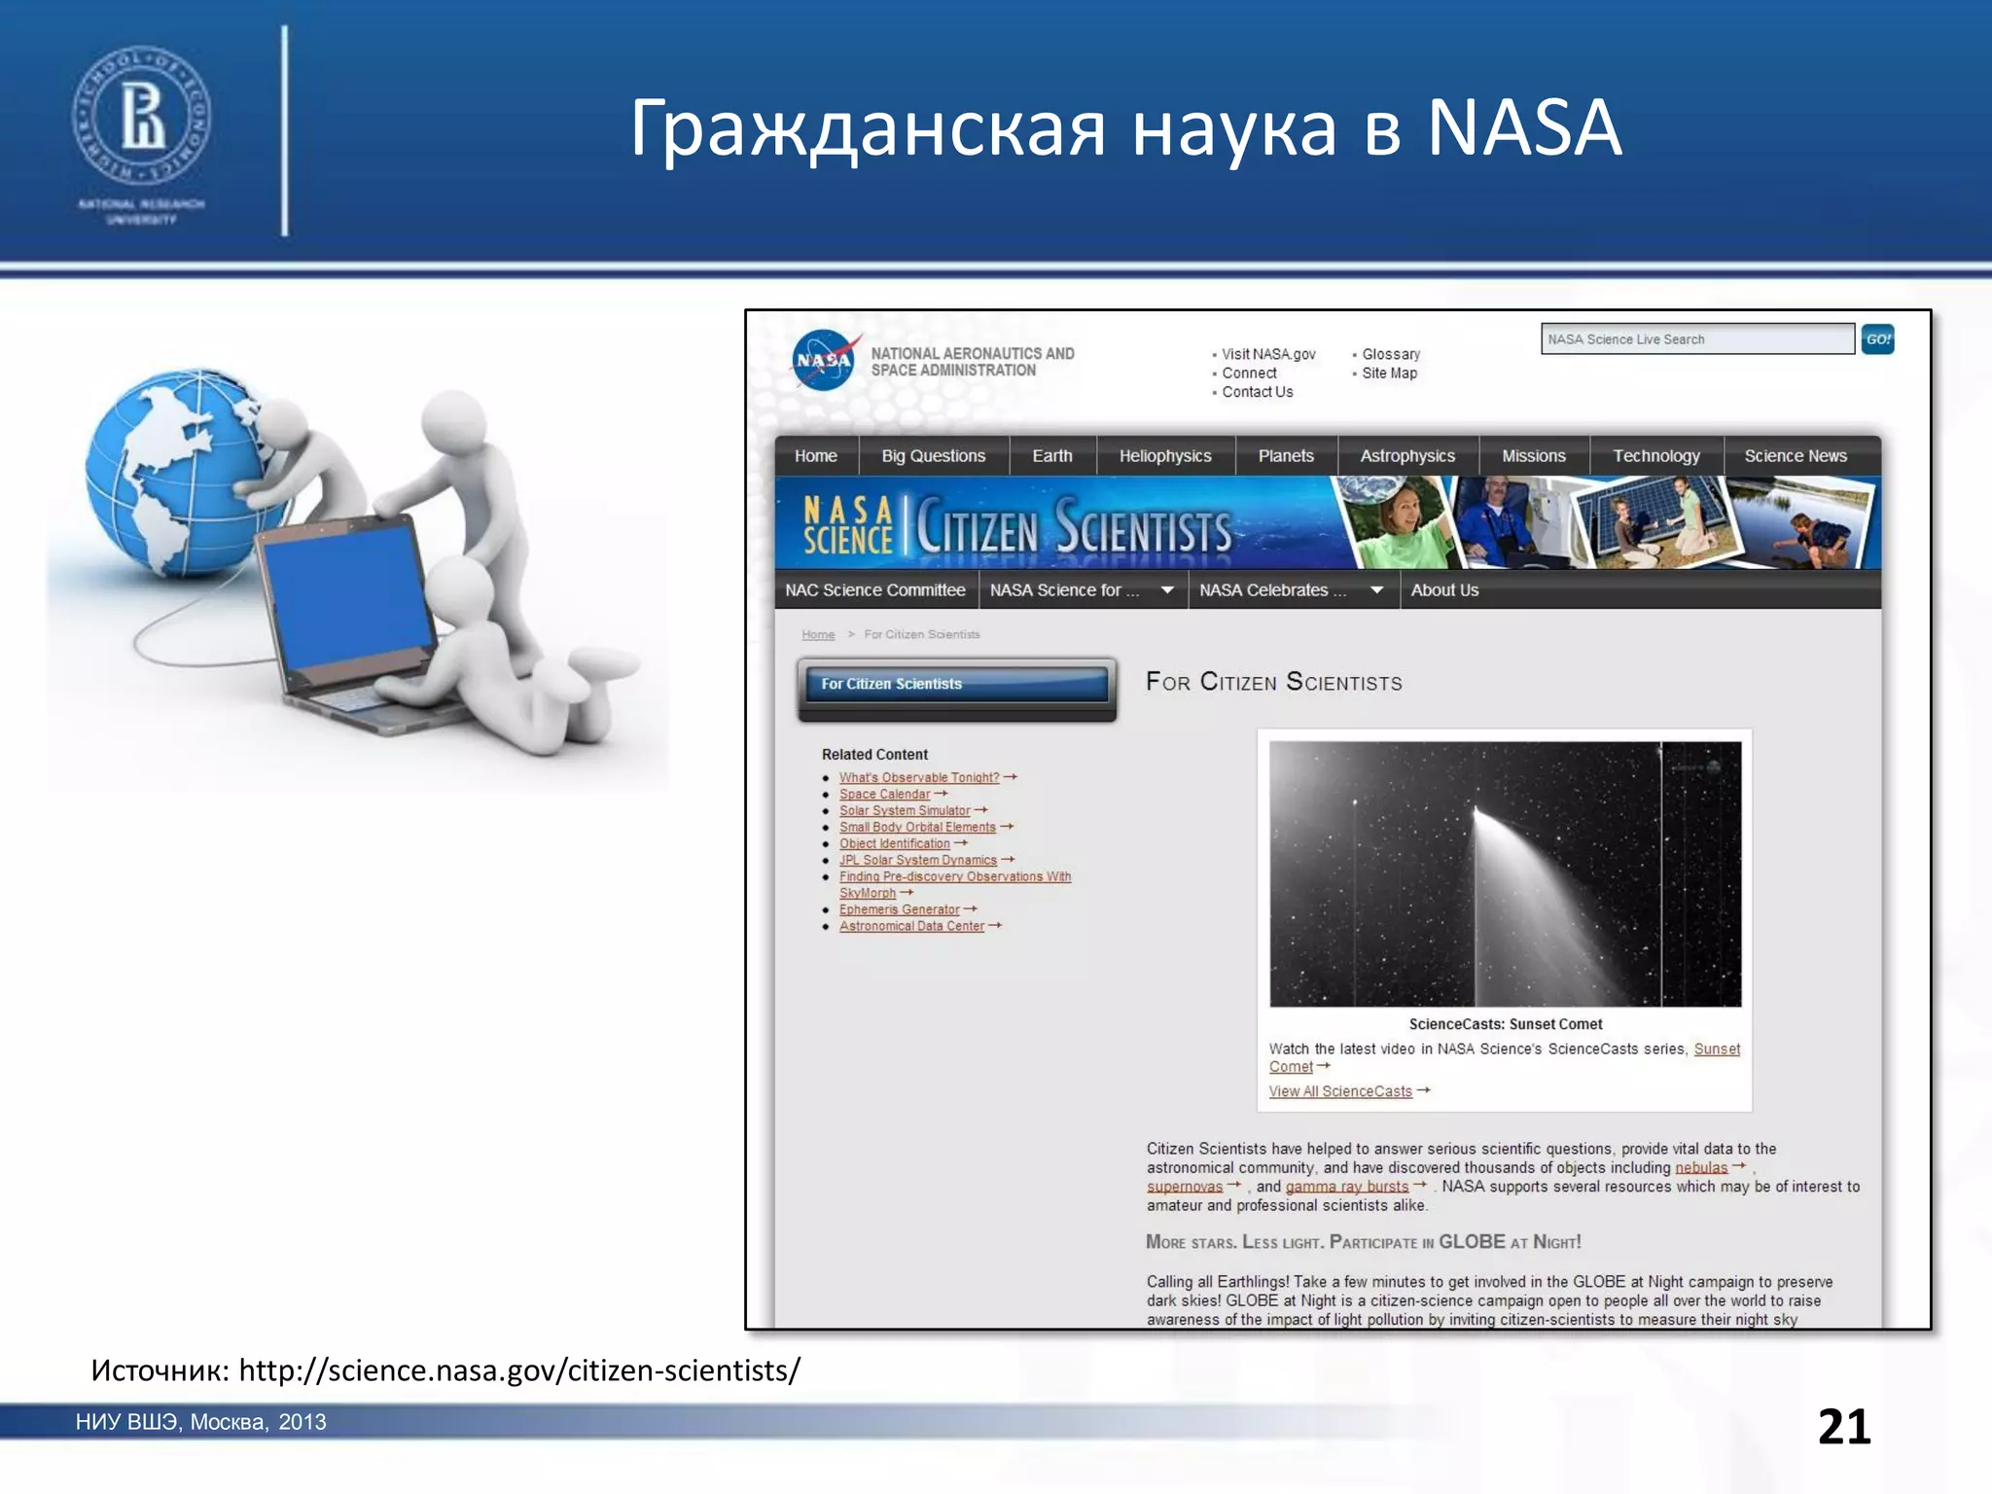Click the NASA meatball logo
1992x1494 pixels.
[x=826, y=361]
